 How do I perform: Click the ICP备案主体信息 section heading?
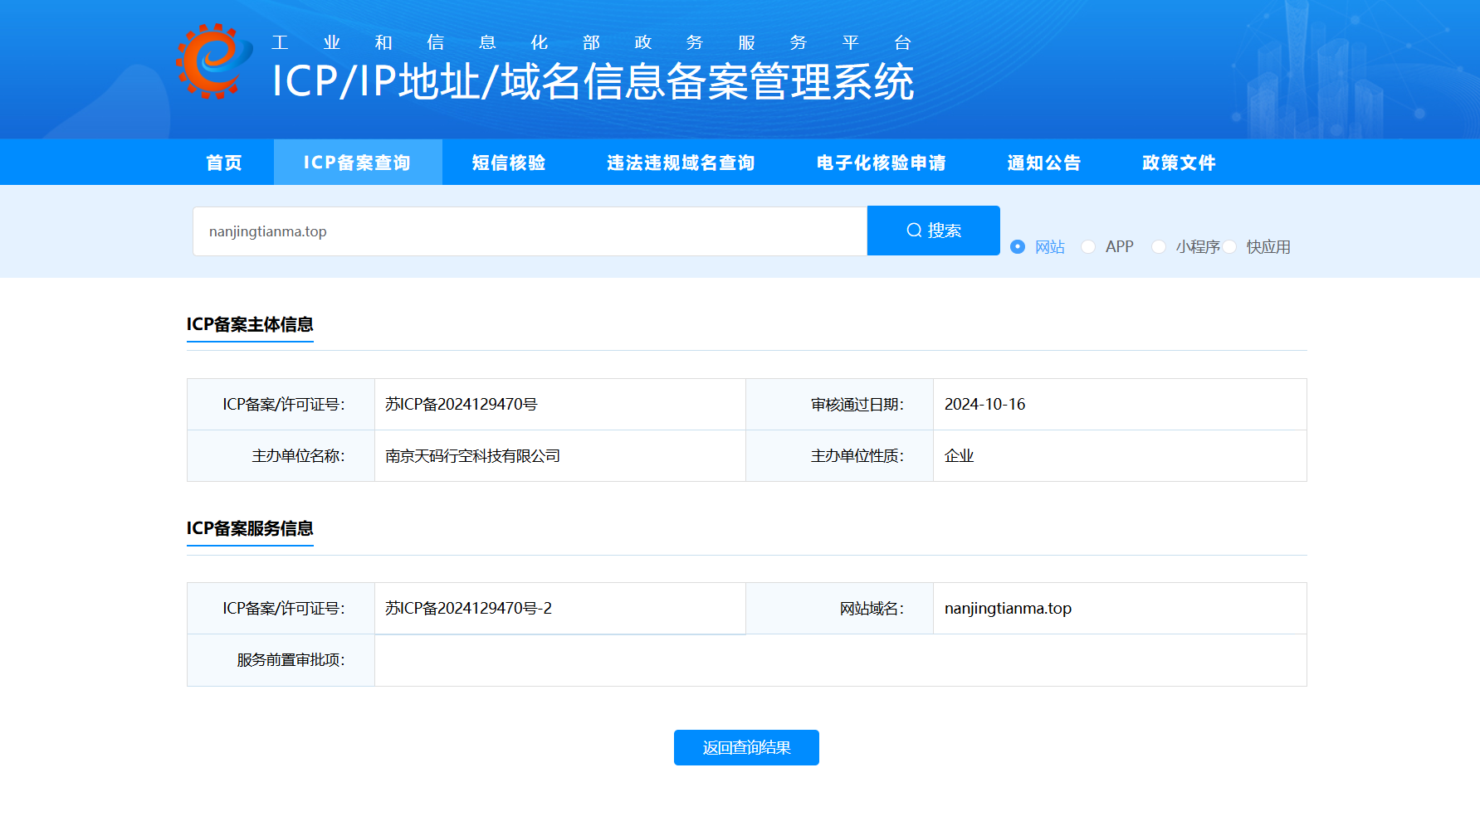(250, 324)
